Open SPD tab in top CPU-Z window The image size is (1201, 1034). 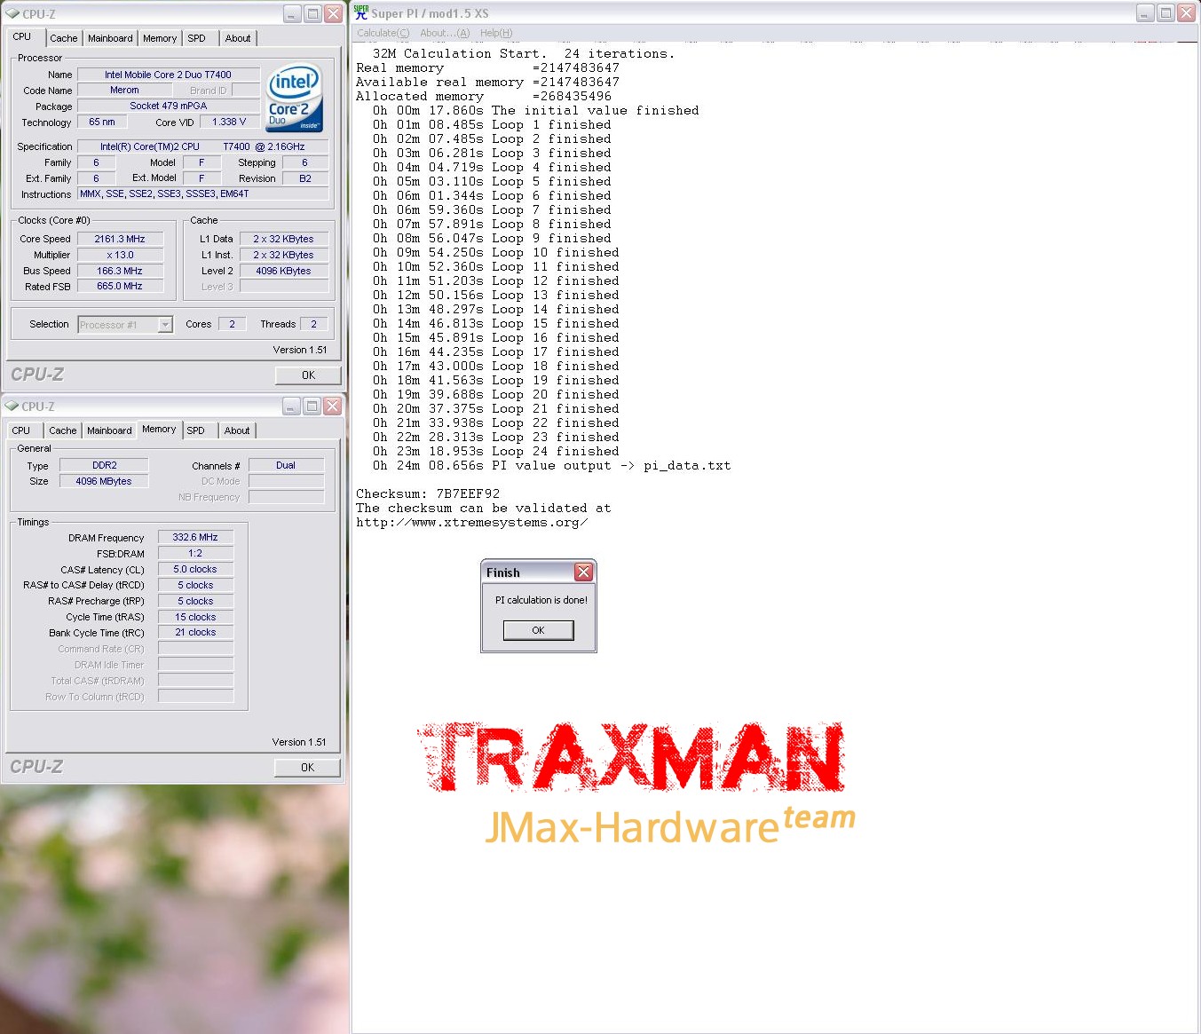[196, 38]
